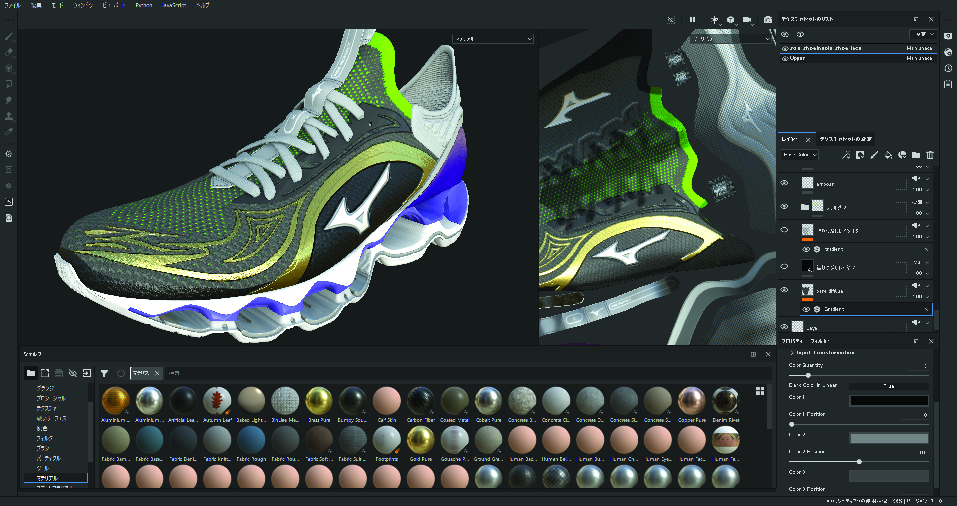Select the Smudge tool in left toolbar
Image resolution: width=957 pixels, height=506 pixels.
[8, 100]
